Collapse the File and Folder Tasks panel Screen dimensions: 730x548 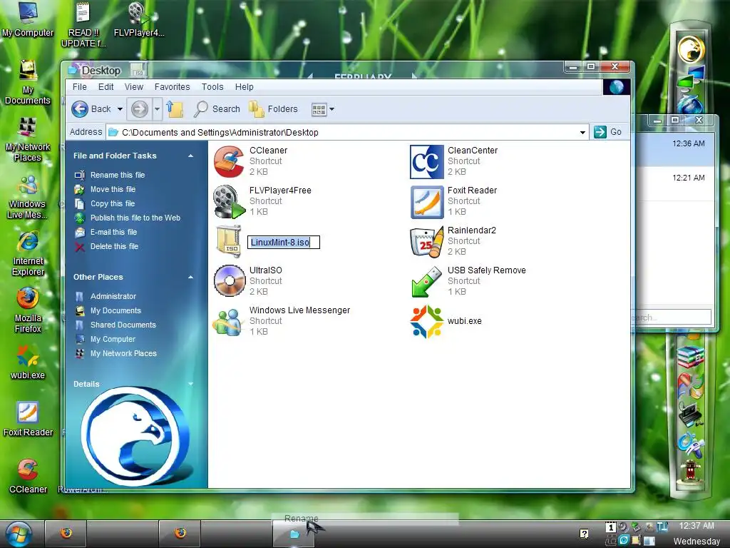coord(190,156)
